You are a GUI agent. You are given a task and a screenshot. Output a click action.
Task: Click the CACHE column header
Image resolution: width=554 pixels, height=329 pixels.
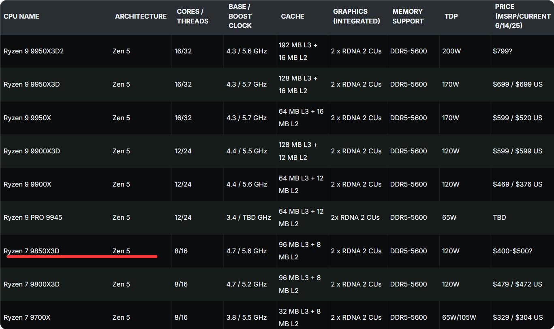tap(292, 16)
